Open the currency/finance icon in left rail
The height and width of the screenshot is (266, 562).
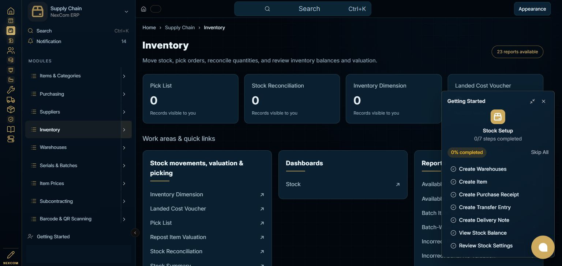[11, 41]
